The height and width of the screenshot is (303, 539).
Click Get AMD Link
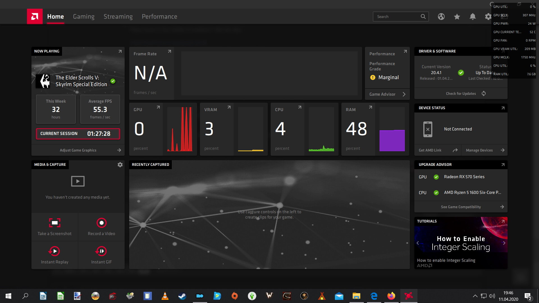point(438,150)
